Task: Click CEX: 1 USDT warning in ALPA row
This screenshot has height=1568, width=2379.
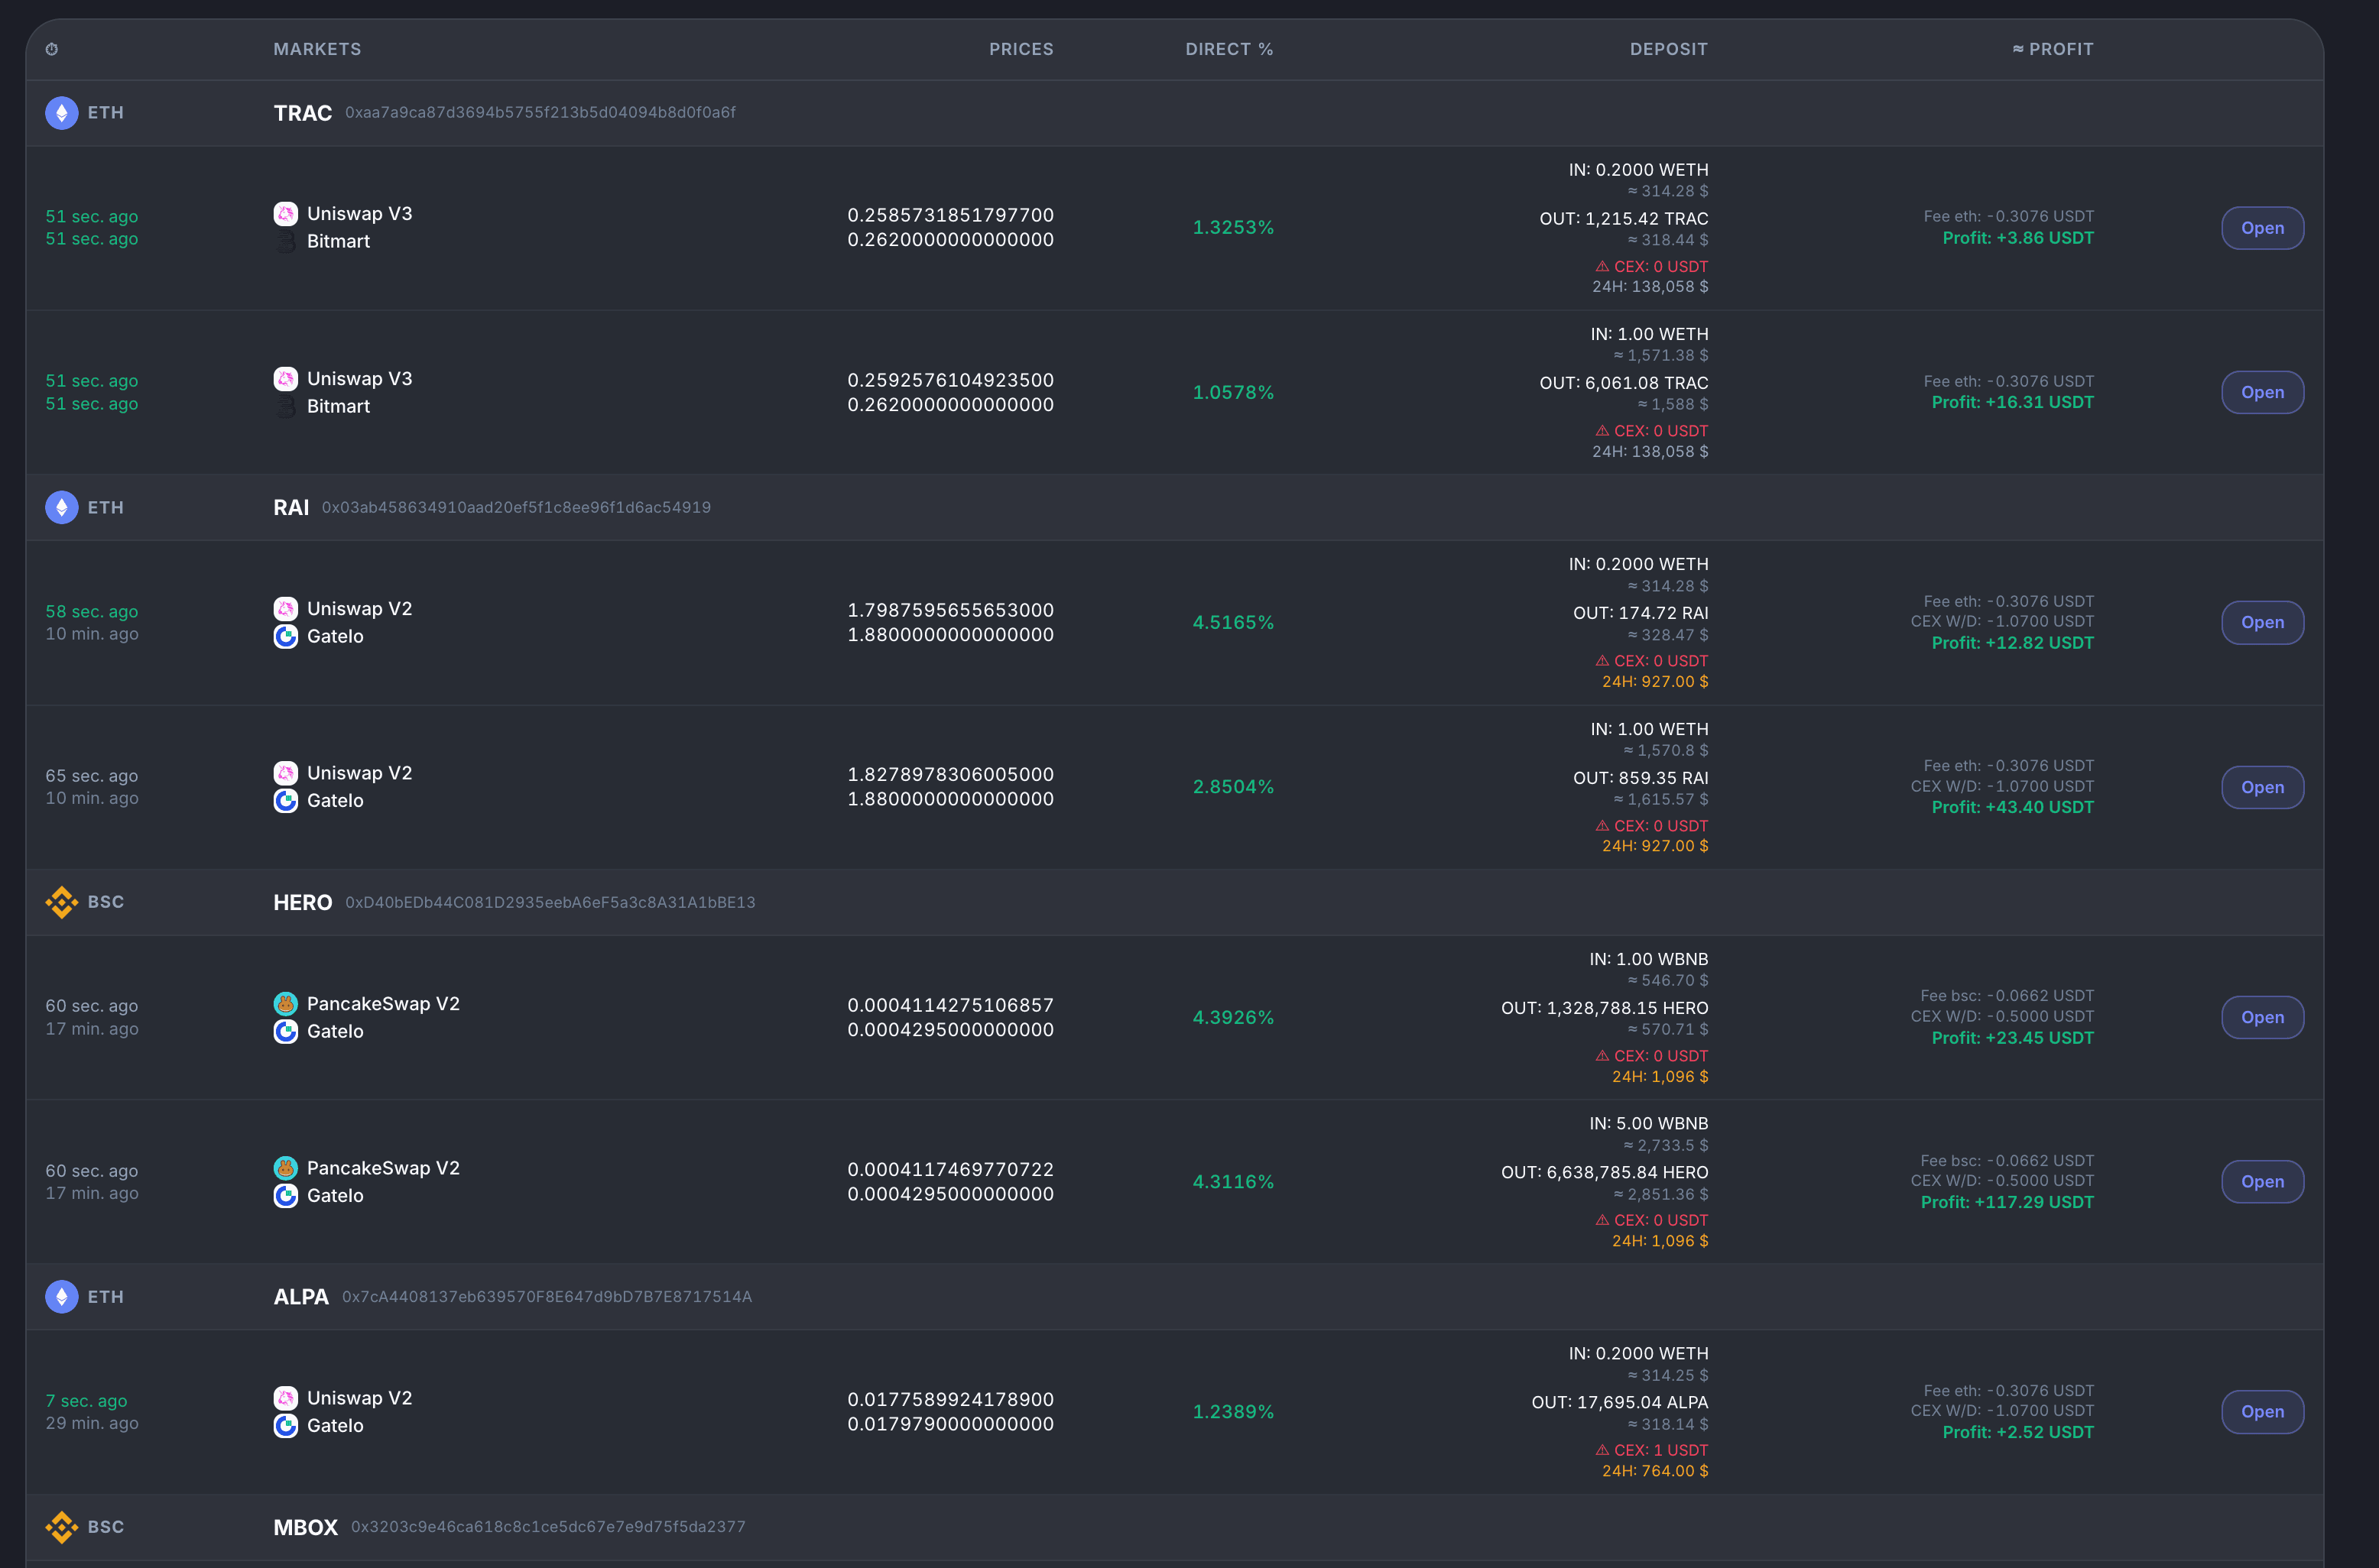Action: pyautogui.click(x=1652, y=1450)
